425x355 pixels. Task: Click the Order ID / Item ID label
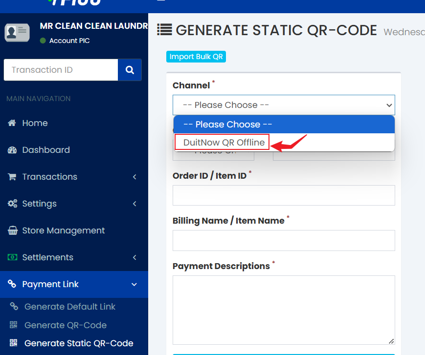(209, 176)
